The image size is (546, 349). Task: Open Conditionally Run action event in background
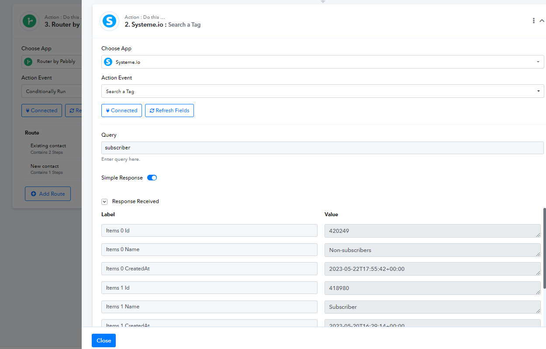tap(52, 91)
